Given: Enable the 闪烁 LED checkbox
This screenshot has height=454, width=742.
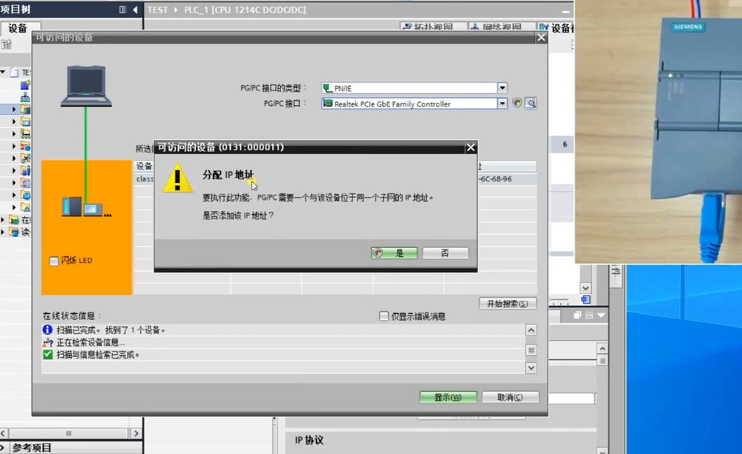Looking at the screenshot, I should click(x=53, y=261).
